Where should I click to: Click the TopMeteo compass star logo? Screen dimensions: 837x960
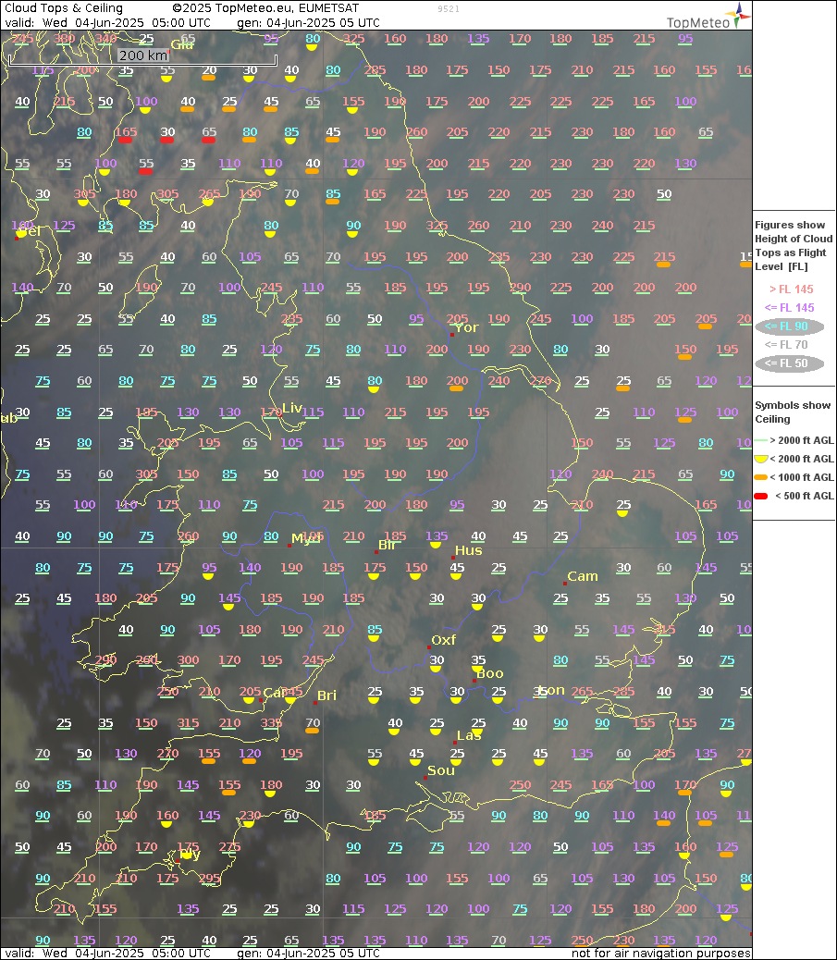(x=737, y=15)
